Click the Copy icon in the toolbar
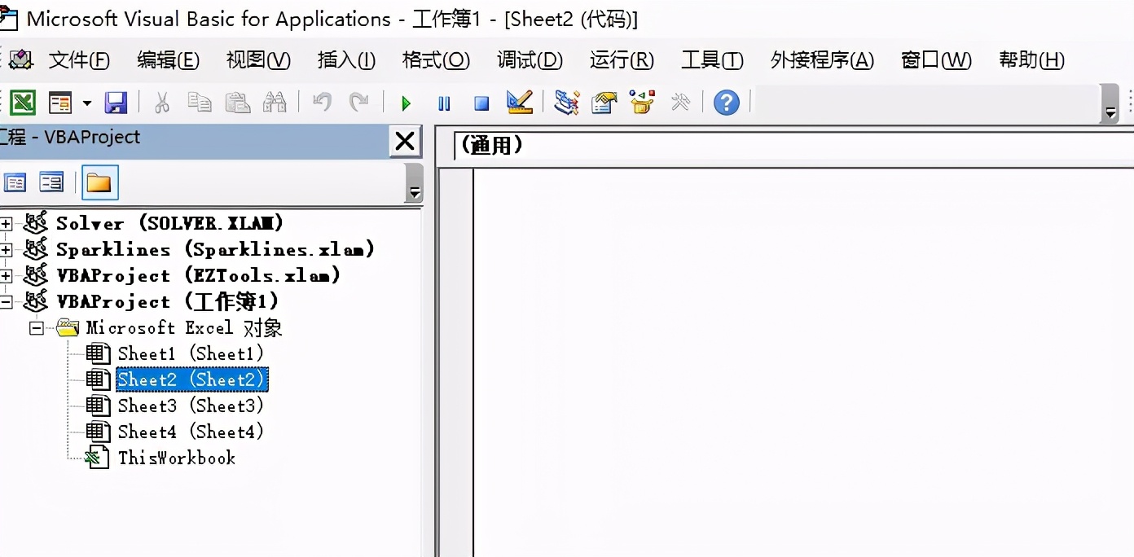 point(199,103)
